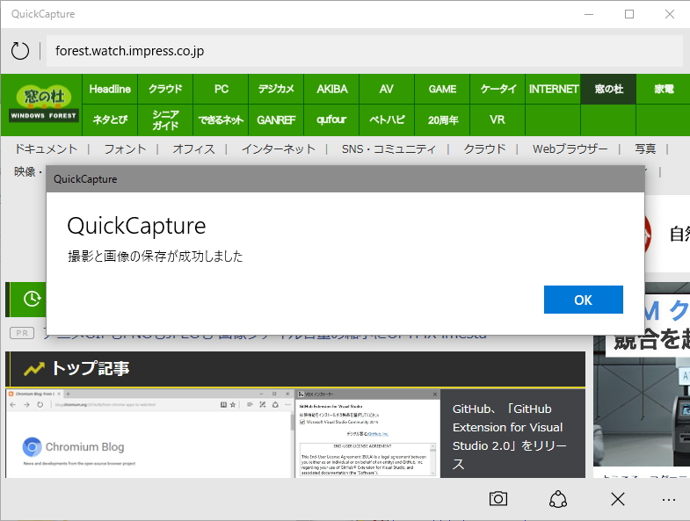
Task: Click the トップ記事 section header
Action: pos(295,369)
